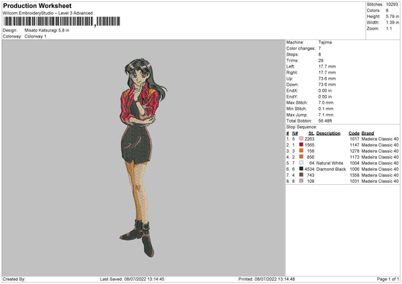
Task: Click the Left value '17.7 mm'
Action: pyautogui.click(x=327, y=66)
